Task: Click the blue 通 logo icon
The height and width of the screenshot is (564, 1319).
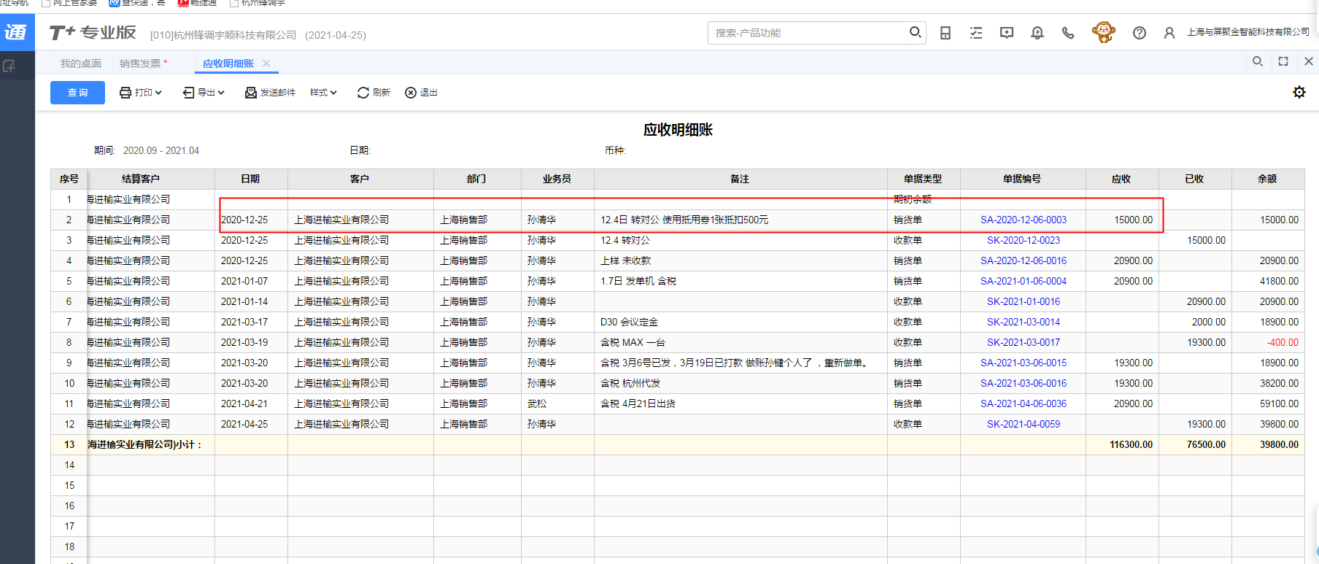Action: [17, 32]
